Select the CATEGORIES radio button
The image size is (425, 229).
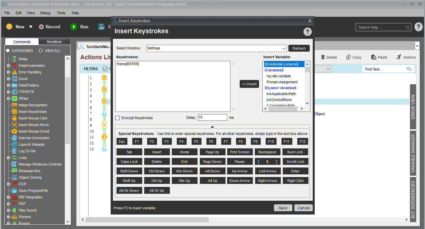[8, 51]
